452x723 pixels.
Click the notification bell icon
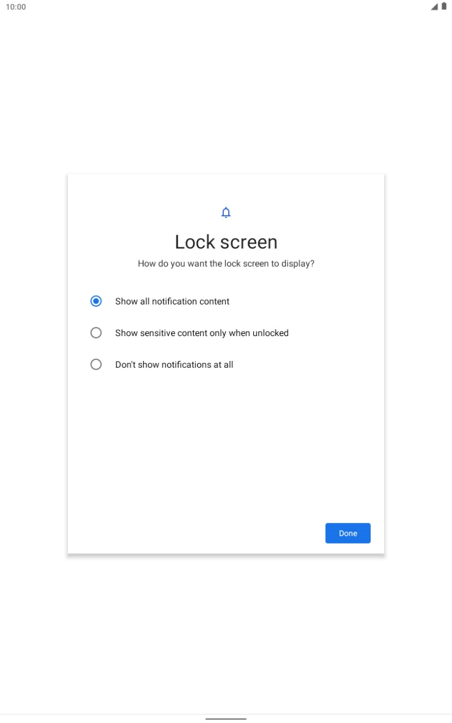pyautogui.click(x=226, y=212)
